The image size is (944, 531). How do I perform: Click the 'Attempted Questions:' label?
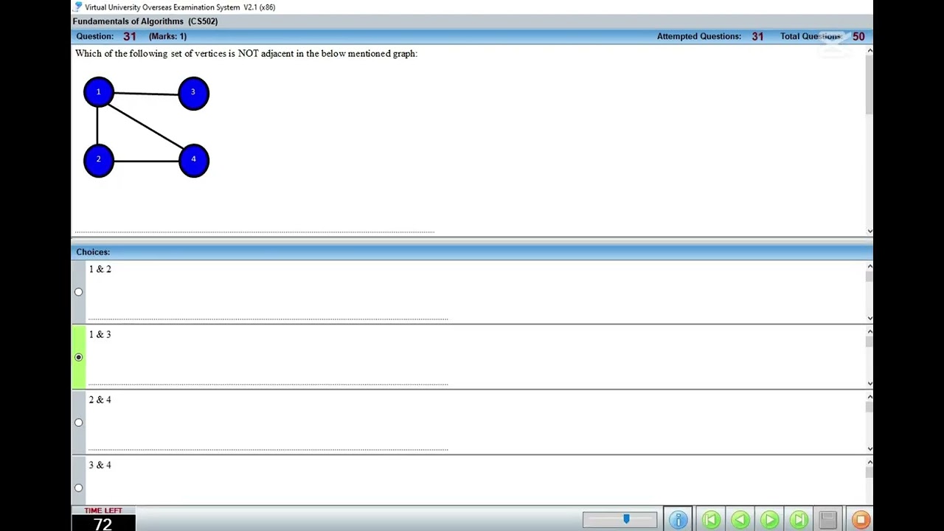(x=699, y=36)
